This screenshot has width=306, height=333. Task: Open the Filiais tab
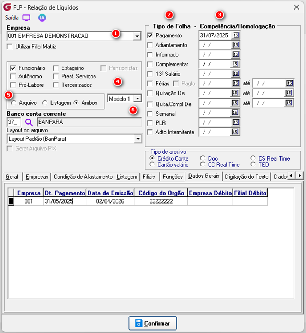pos(149,177)
